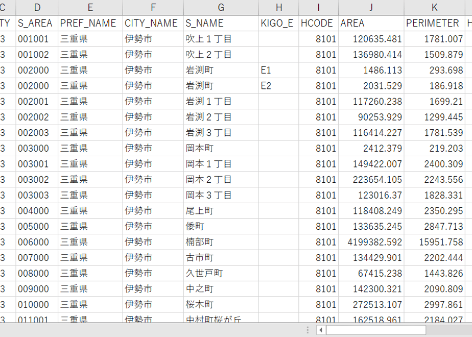Viewport: 472px width, 337px height.
Task: Select the cell 久世戸町
Action: [x=221, y=274]
